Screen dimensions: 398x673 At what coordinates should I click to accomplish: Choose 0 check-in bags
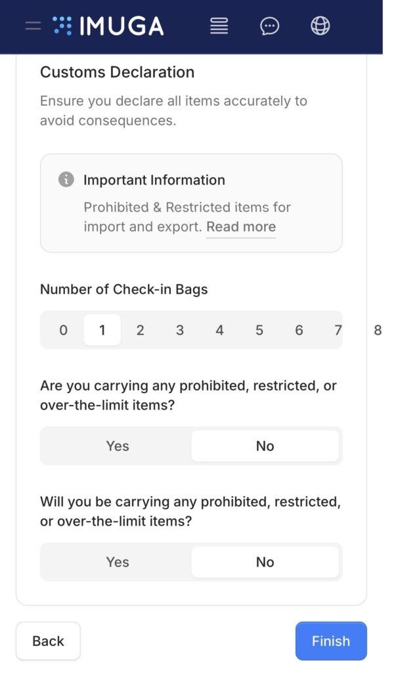click(63, 330)
